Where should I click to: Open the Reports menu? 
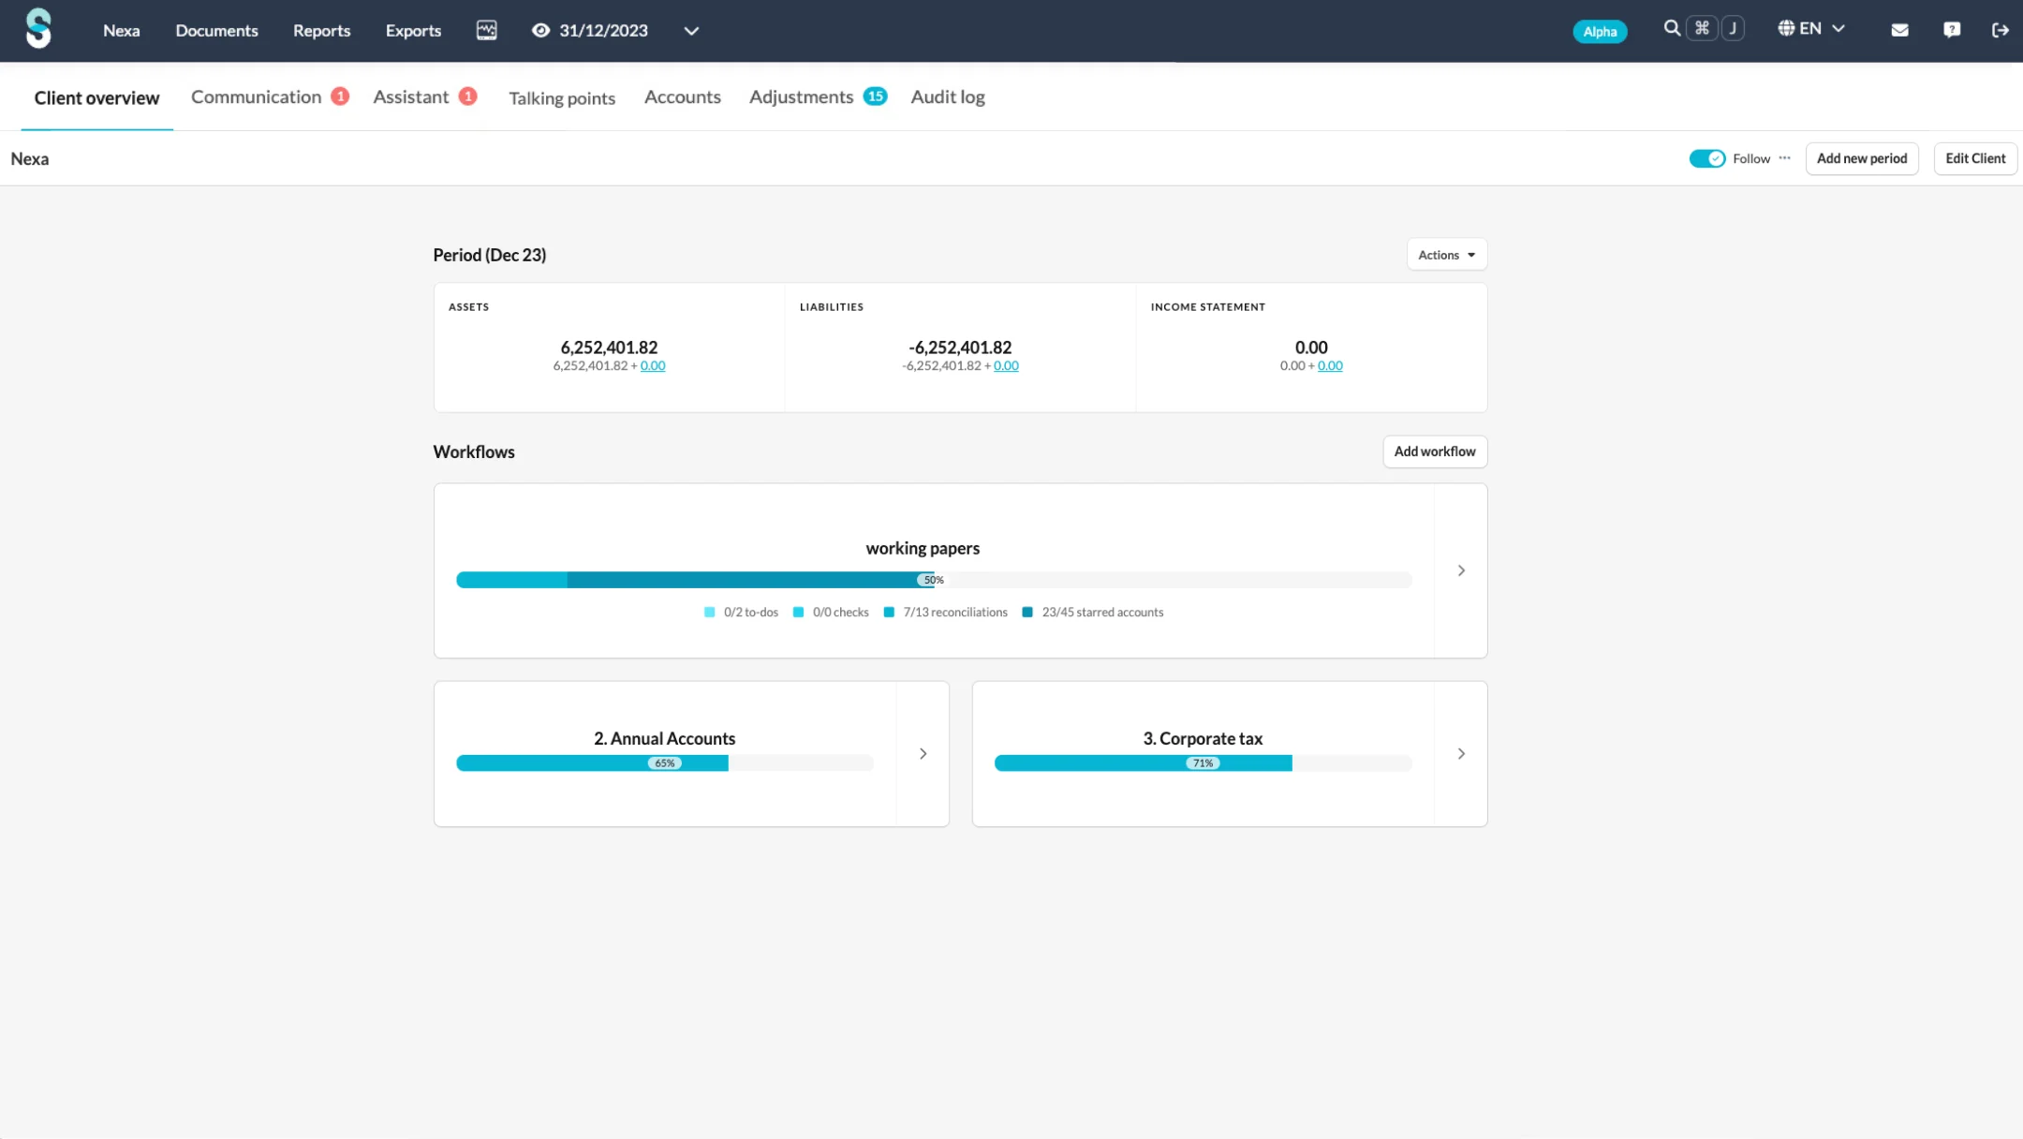point(321,30)
